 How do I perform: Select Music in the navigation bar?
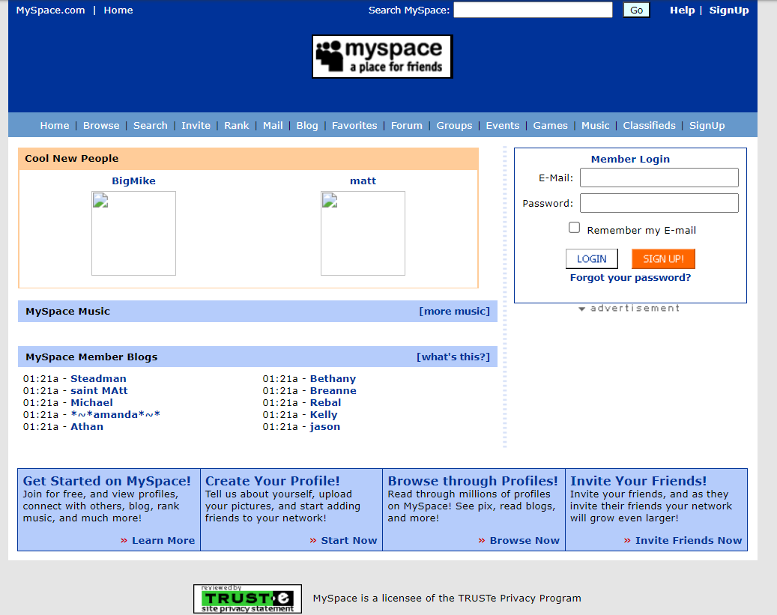click(x=595, y=125)
